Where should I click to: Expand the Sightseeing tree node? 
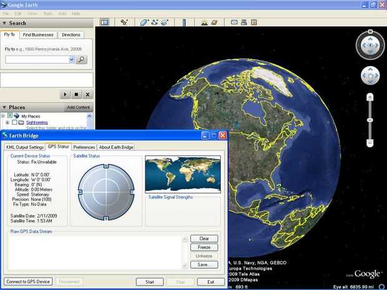coord(7,122)
